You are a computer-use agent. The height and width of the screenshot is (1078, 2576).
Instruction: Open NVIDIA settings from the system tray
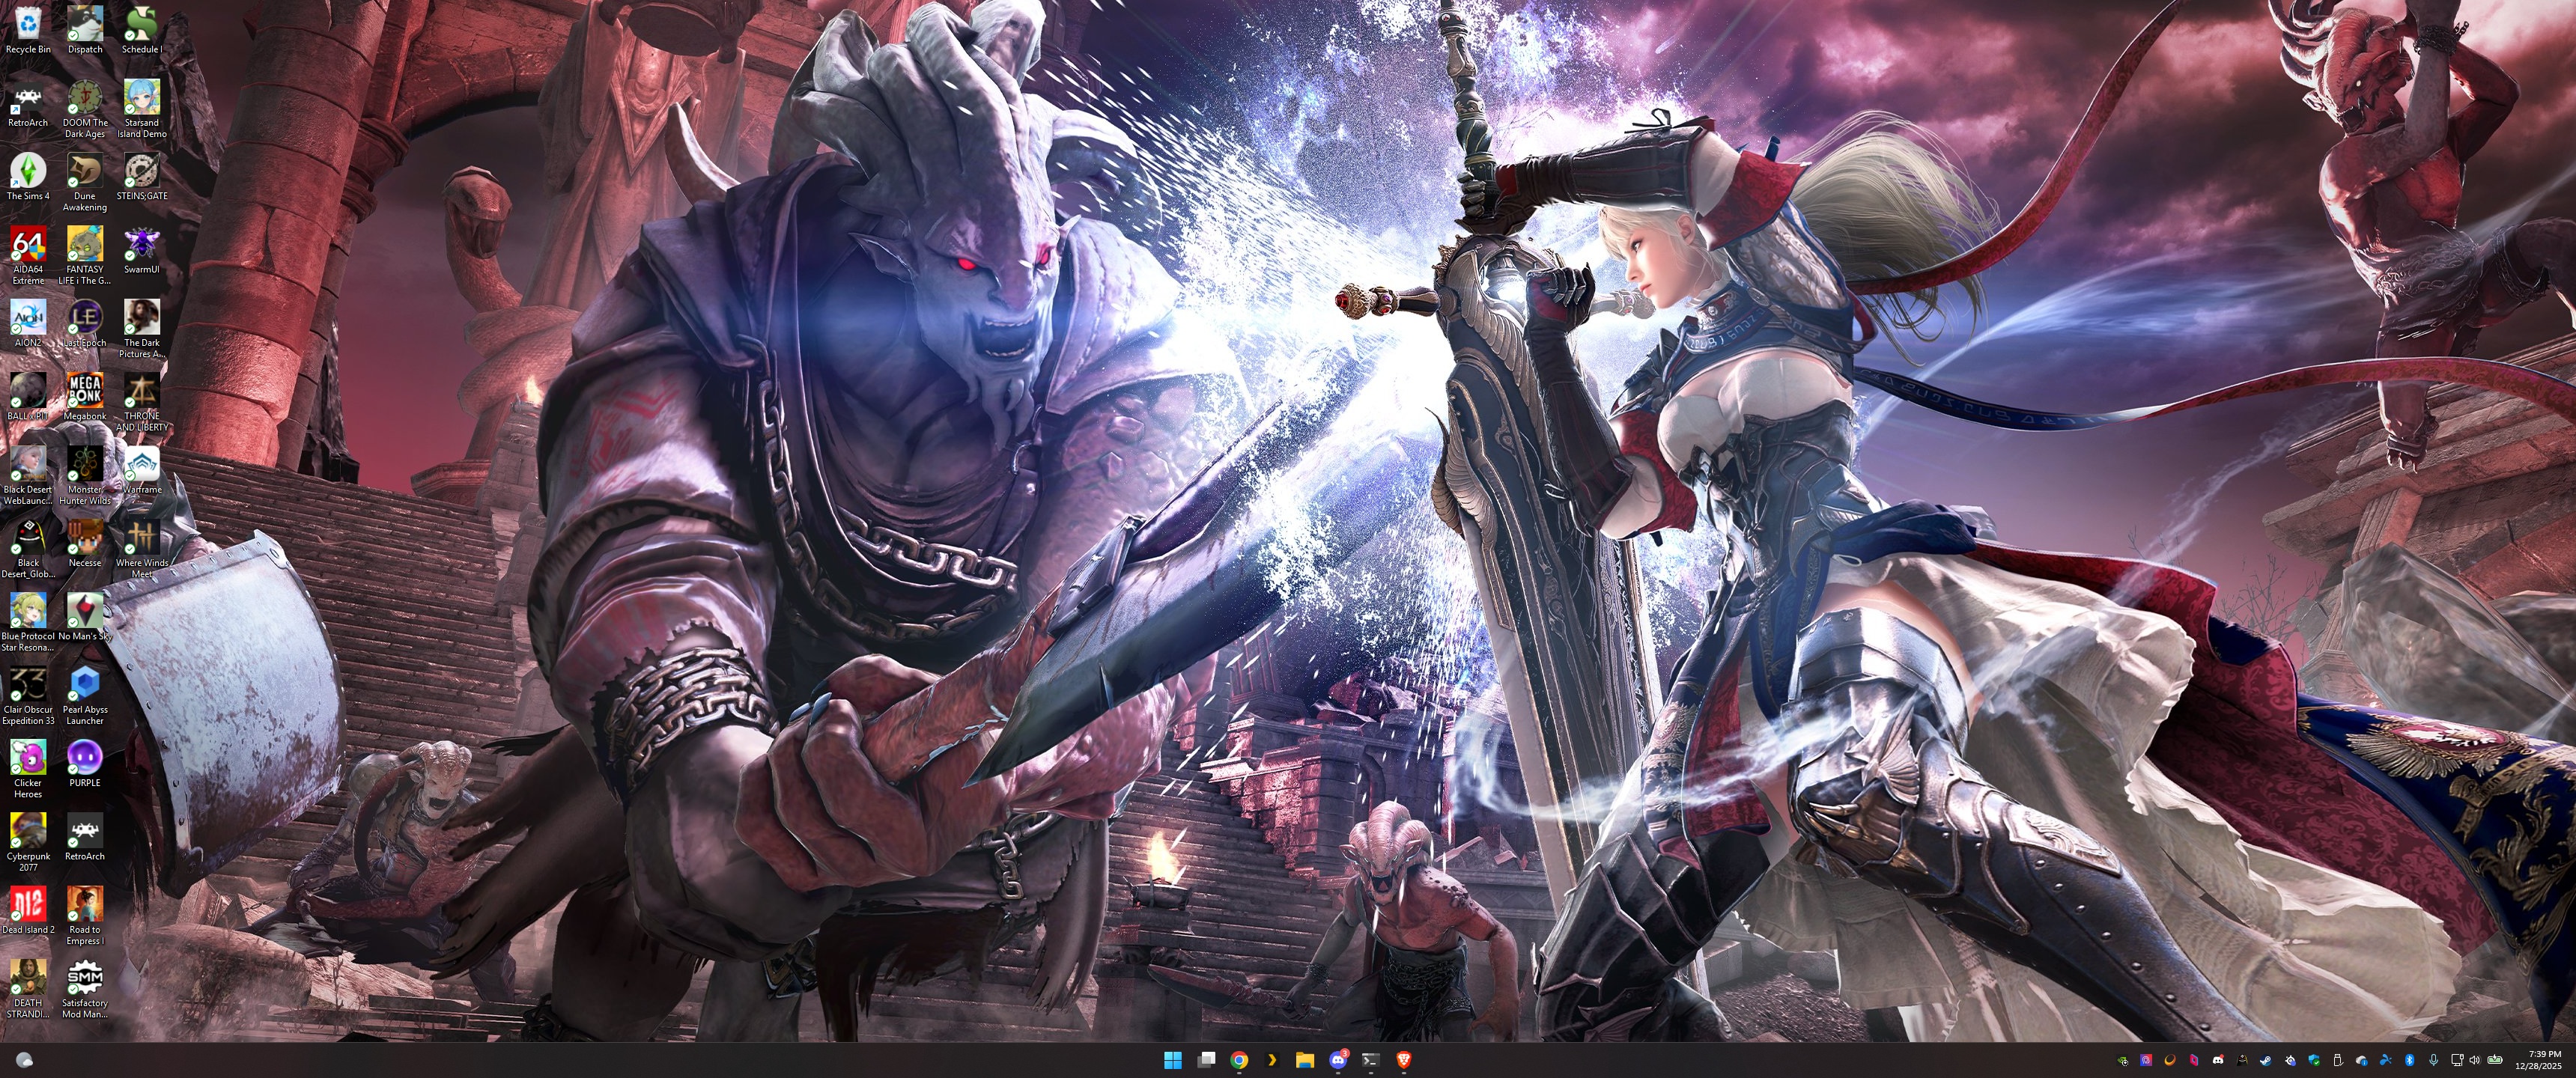point(2122,1061)
